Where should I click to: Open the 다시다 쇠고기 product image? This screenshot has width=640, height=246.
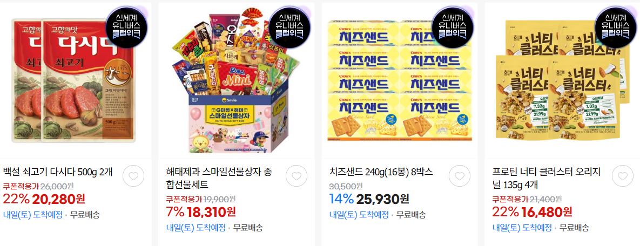(73, 80)
